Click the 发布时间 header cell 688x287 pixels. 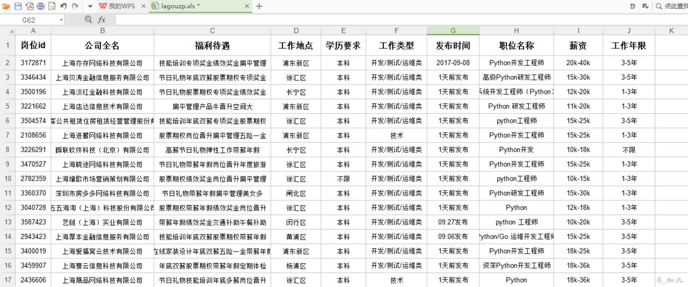(x=453, y=46)
